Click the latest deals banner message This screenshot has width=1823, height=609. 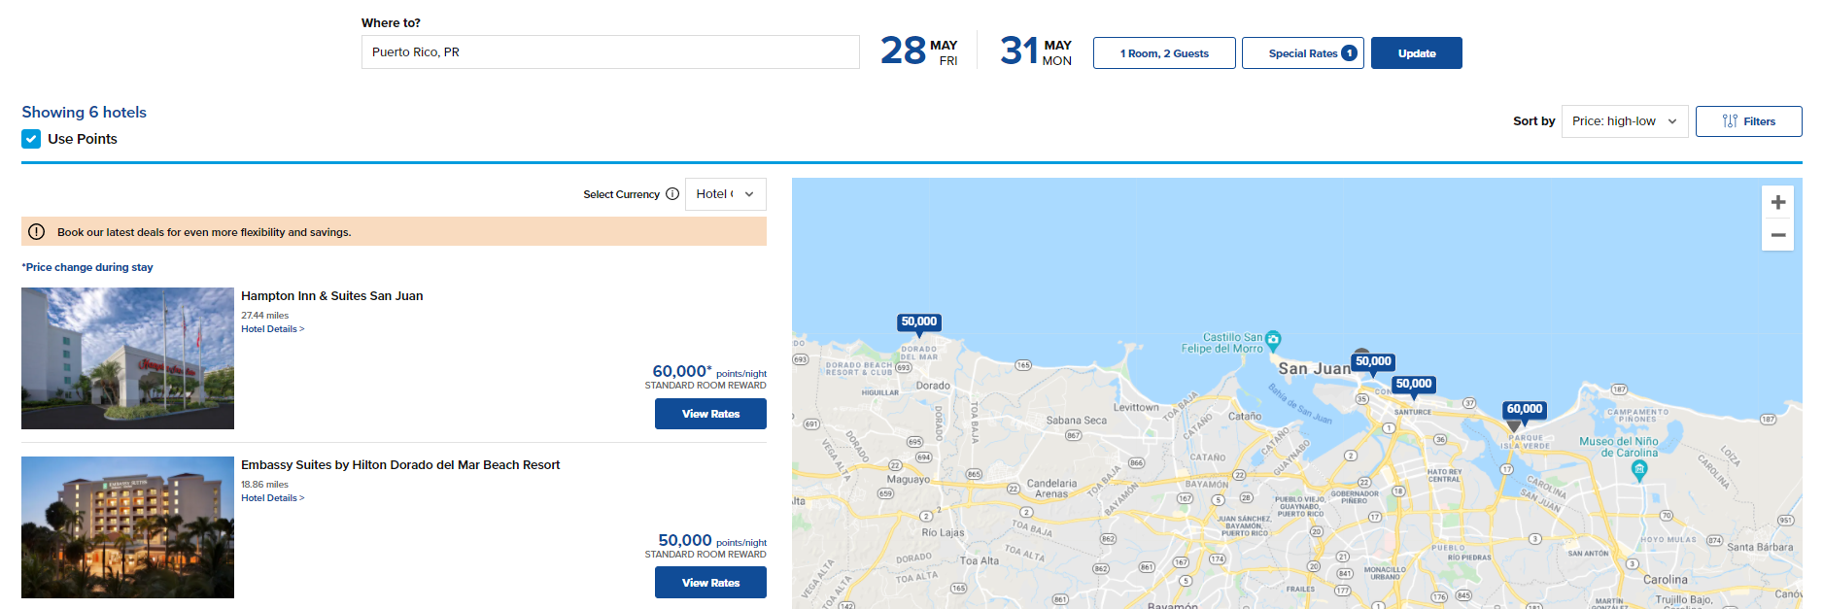click(204, 232)
